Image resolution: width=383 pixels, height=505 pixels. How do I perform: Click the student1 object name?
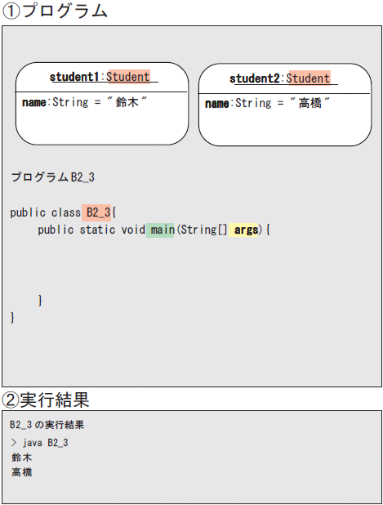click(74, 77)
